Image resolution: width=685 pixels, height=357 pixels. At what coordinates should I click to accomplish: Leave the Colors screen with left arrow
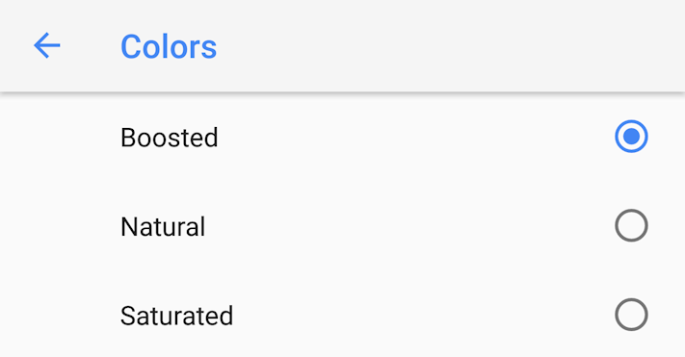click(47, 45)
